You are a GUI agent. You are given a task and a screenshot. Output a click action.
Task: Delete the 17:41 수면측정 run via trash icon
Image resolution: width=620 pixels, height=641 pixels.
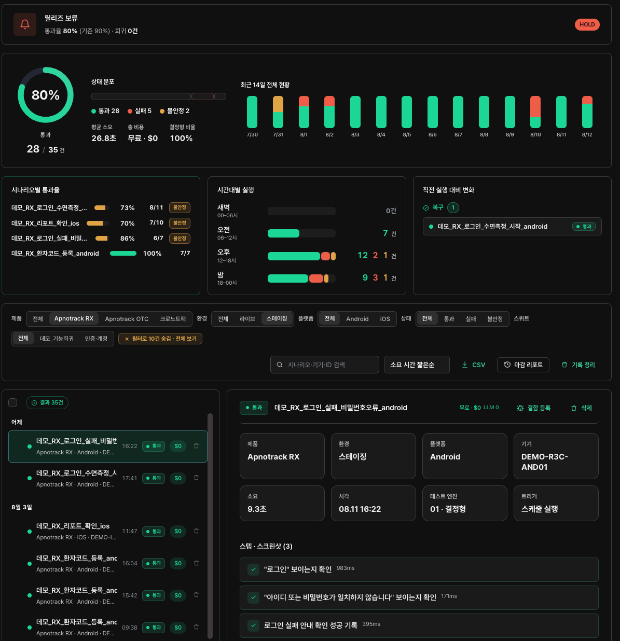click(x=196, y=478)
